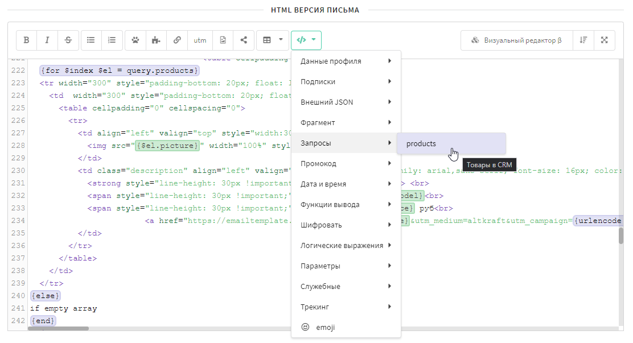Click the руб<br> text on line 233

(x=436, y=208)
